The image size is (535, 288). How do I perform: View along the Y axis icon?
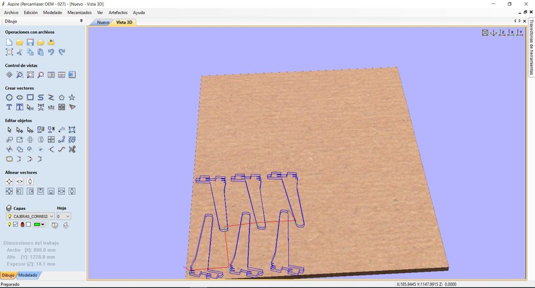(x=519, y=33)
